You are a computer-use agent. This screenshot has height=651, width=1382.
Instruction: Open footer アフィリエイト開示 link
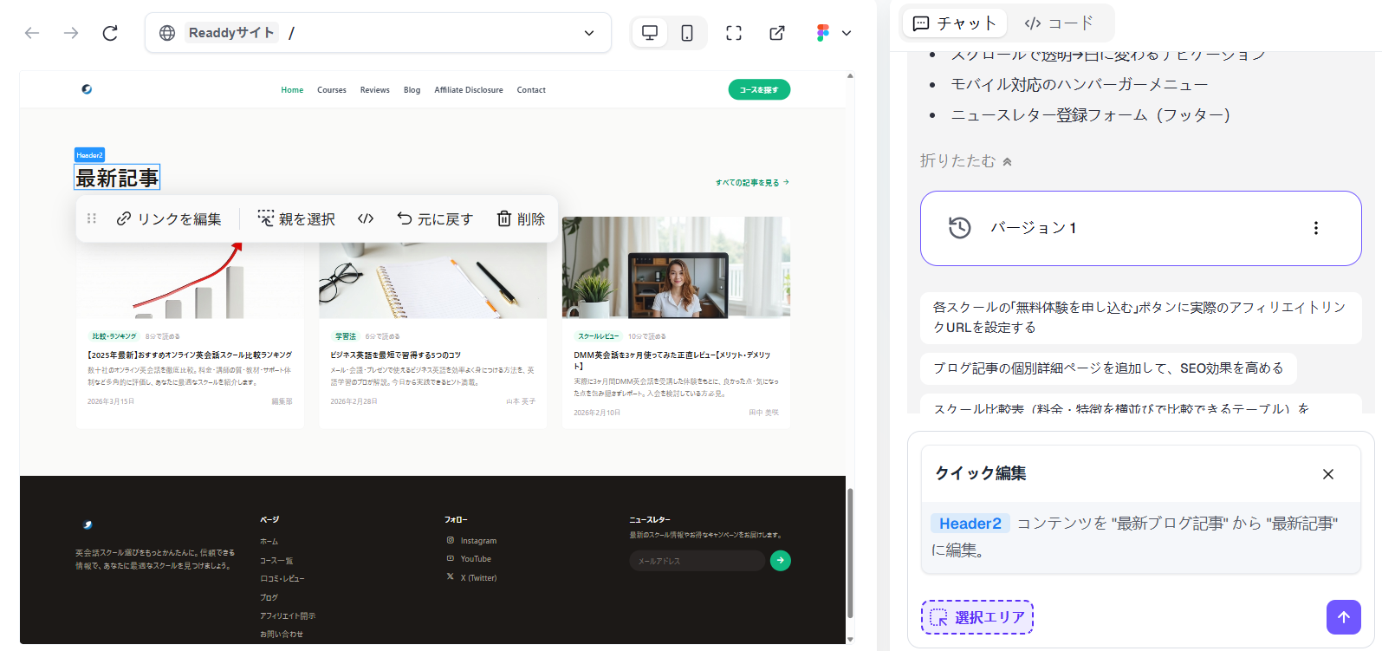click(288, 616)
